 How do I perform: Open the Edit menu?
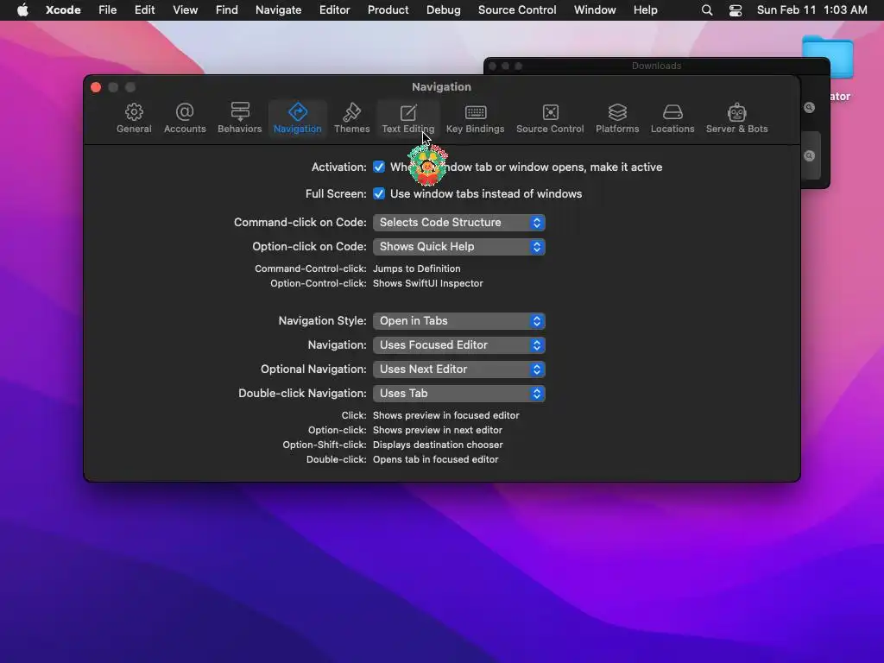(x=144, y=10)
